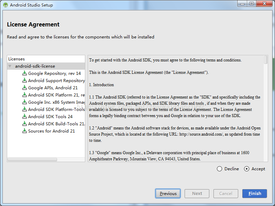Click download icon beside Google Repository rev 14
The width and height of the screenshot is (275, 206).
(24, 73)
